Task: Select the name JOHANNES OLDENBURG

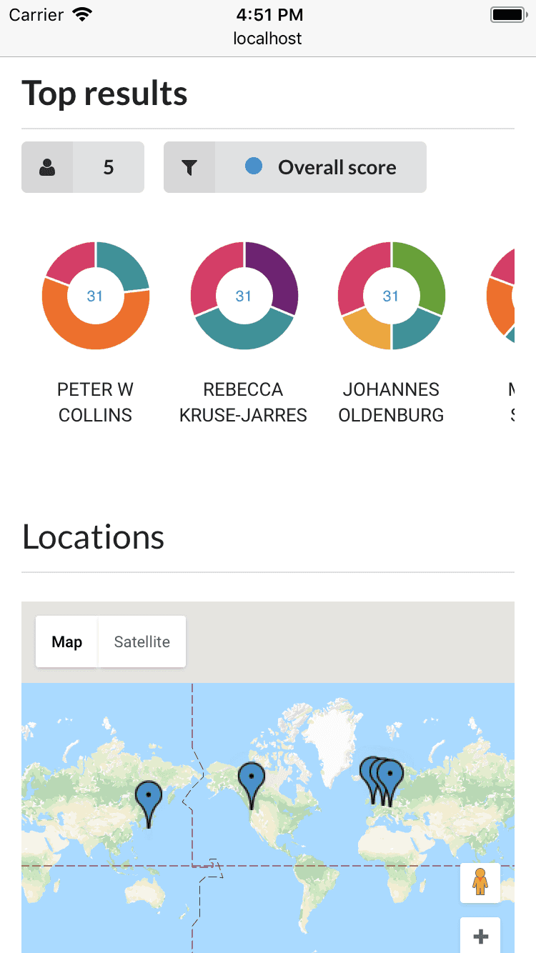Action: pyautogui.click(x=391, y=402)
